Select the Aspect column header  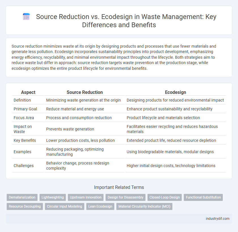click(28, 92)
